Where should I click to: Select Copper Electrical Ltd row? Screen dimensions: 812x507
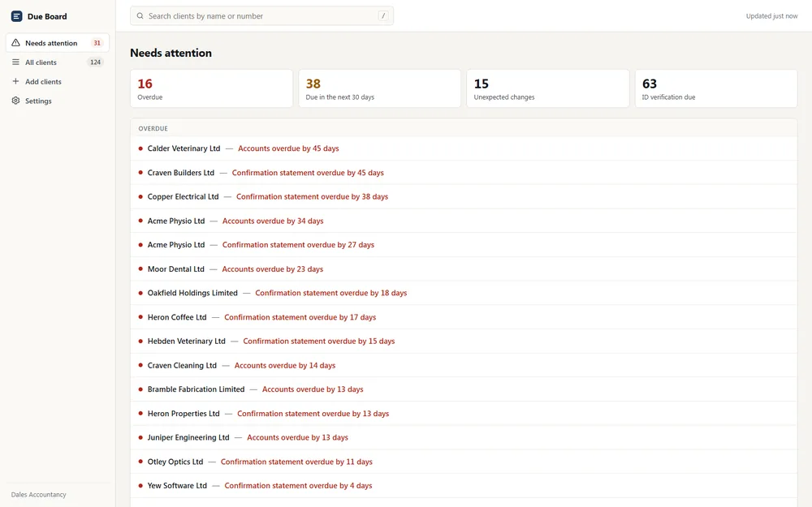pyautogui.click(x=464, y=196)
